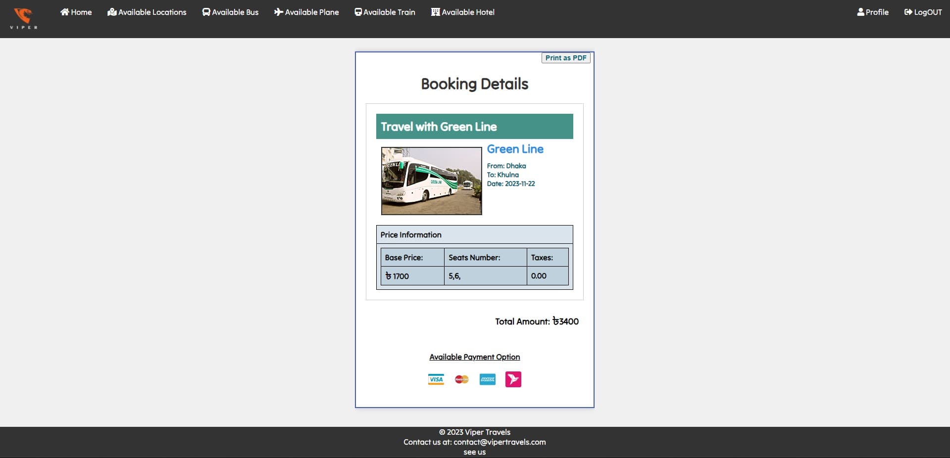Open the Home menu item
Image resolution: width=950 pixels, height=458 pixels.
76,12
